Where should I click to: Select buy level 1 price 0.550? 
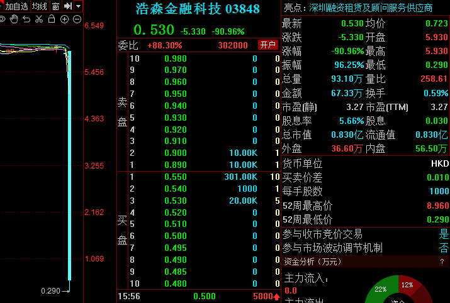pyautogui.click(x=176, y=177)
